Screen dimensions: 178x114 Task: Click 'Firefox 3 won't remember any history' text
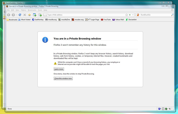pyautogui.click(x=80, y=45)
